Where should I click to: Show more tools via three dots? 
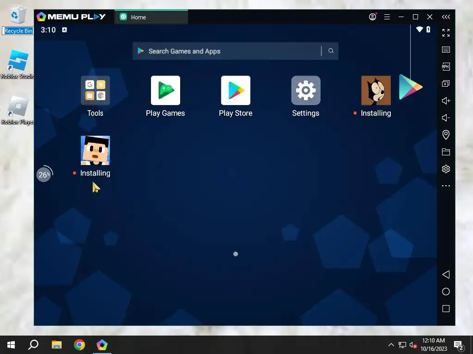446,186
